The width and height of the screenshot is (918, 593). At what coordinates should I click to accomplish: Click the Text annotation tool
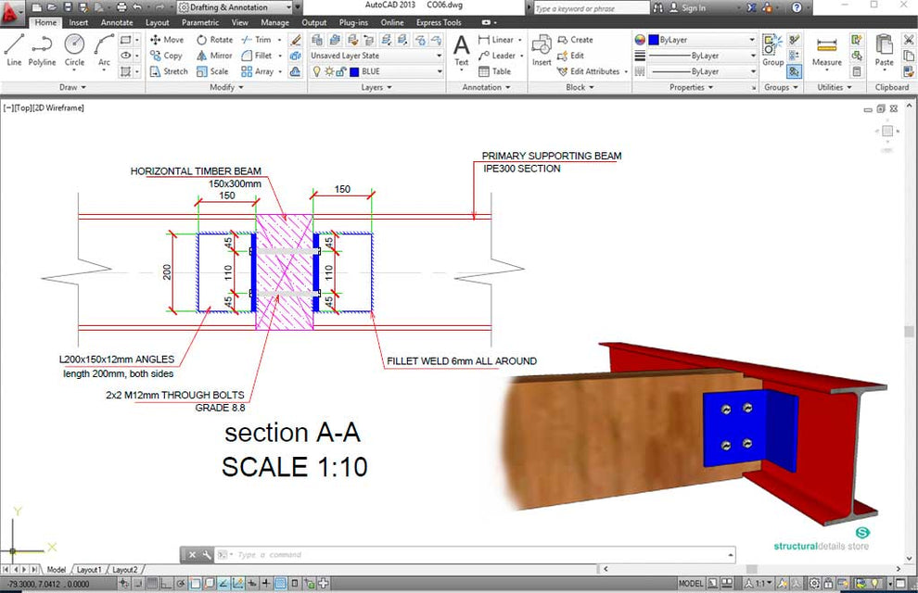click(462, 51)
